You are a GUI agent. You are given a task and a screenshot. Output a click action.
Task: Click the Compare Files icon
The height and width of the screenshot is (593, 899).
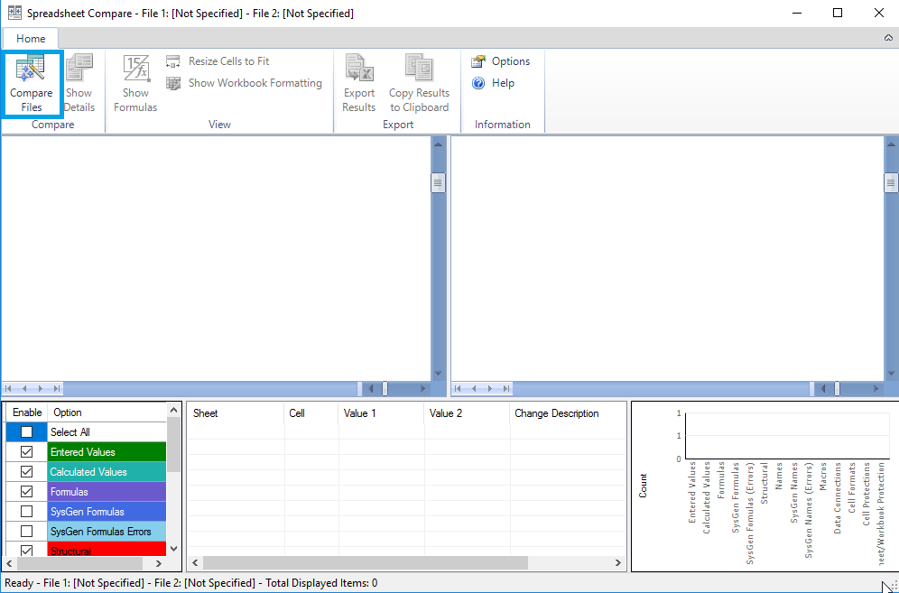point(31,70)
